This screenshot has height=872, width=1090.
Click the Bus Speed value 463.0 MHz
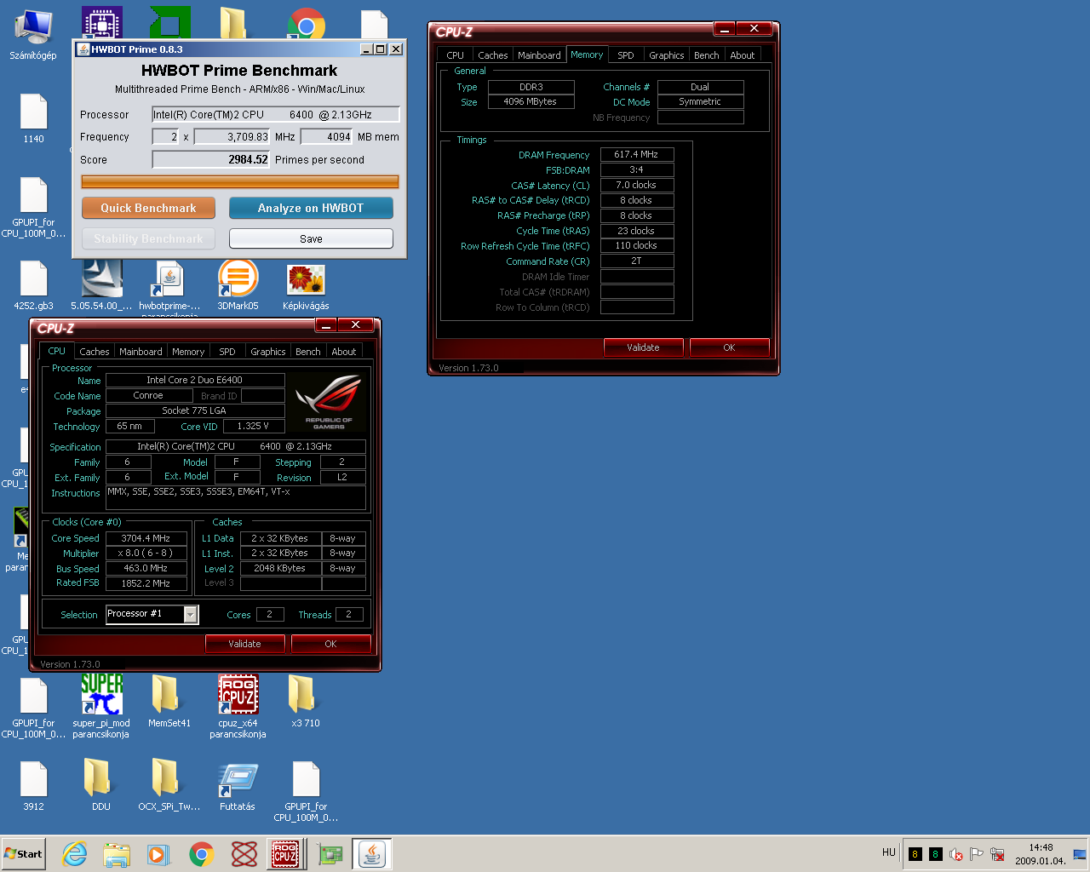[x=146, y=568]
